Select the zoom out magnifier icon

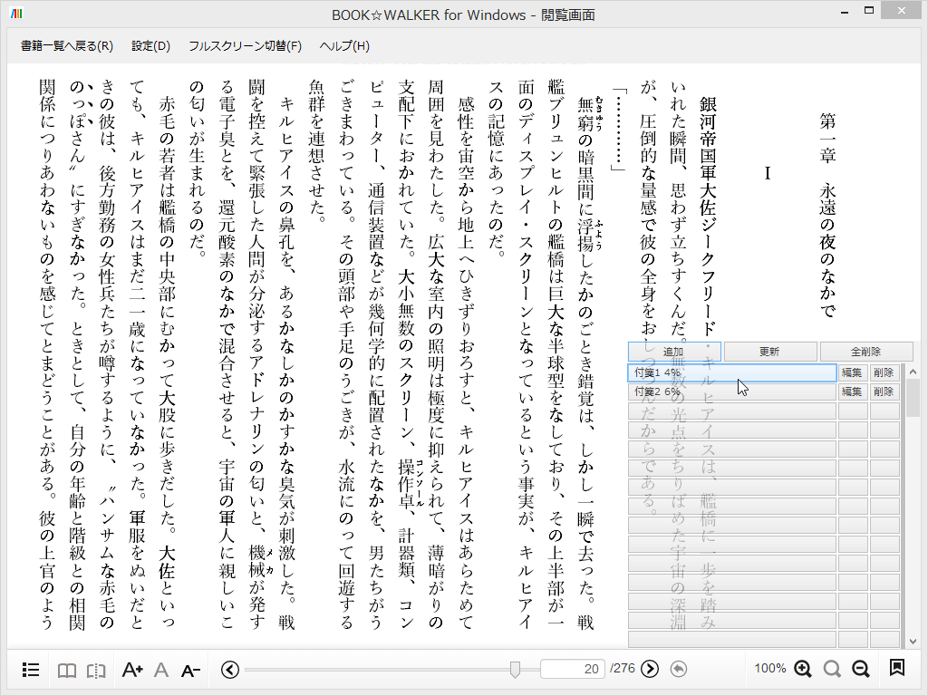tap(860, 669)
